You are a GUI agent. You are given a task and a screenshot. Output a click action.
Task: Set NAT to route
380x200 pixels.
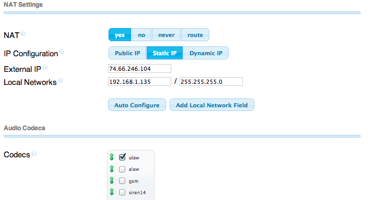[x=195, y=35]
